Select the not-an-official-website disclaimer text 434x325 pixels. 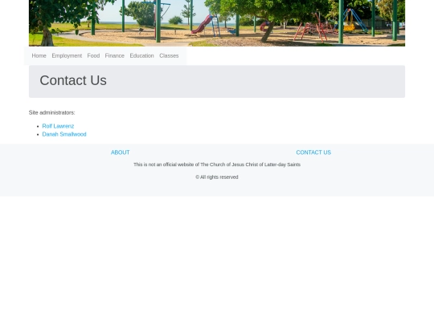click(x=217, y=165)
